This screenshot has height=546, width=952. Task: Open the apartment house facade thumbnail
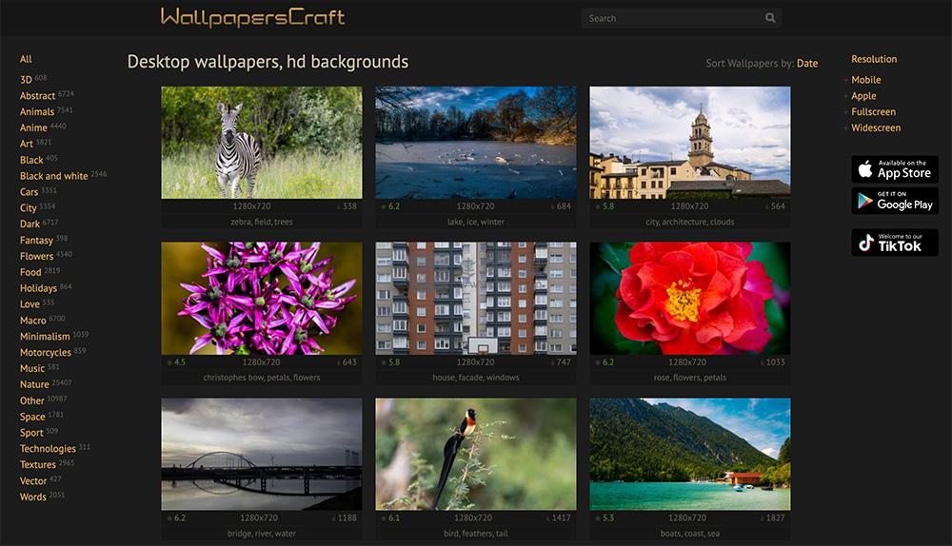[x=476, y=299]
